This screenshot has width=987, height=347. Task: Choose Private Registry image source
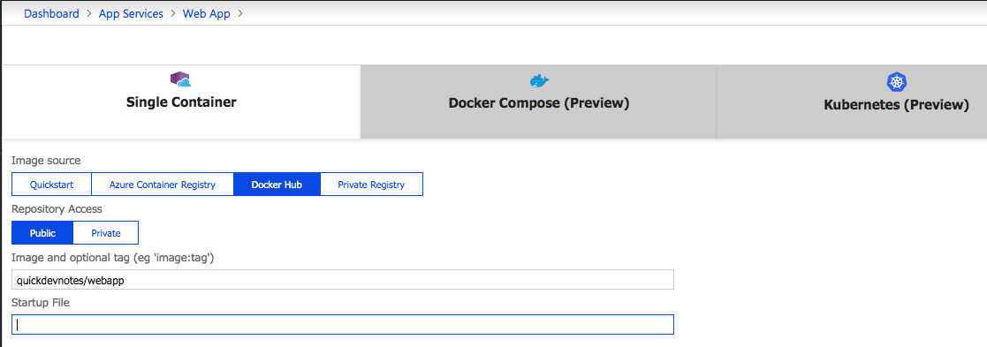click(x=371, y=185)
